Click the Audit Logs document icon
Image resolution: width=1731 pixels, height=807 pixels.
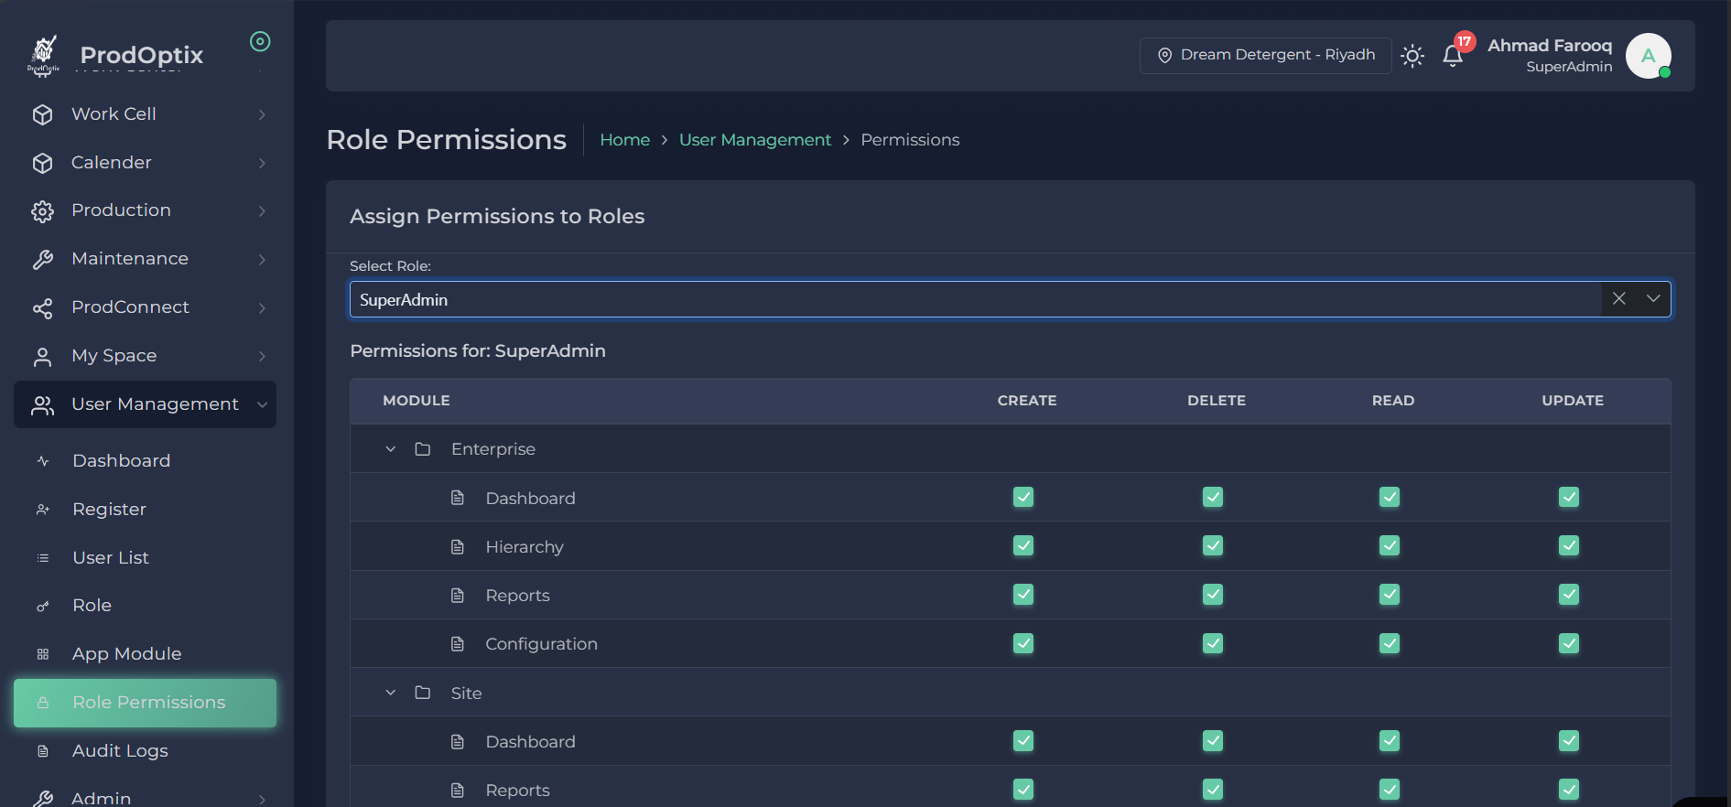(42, 751)
